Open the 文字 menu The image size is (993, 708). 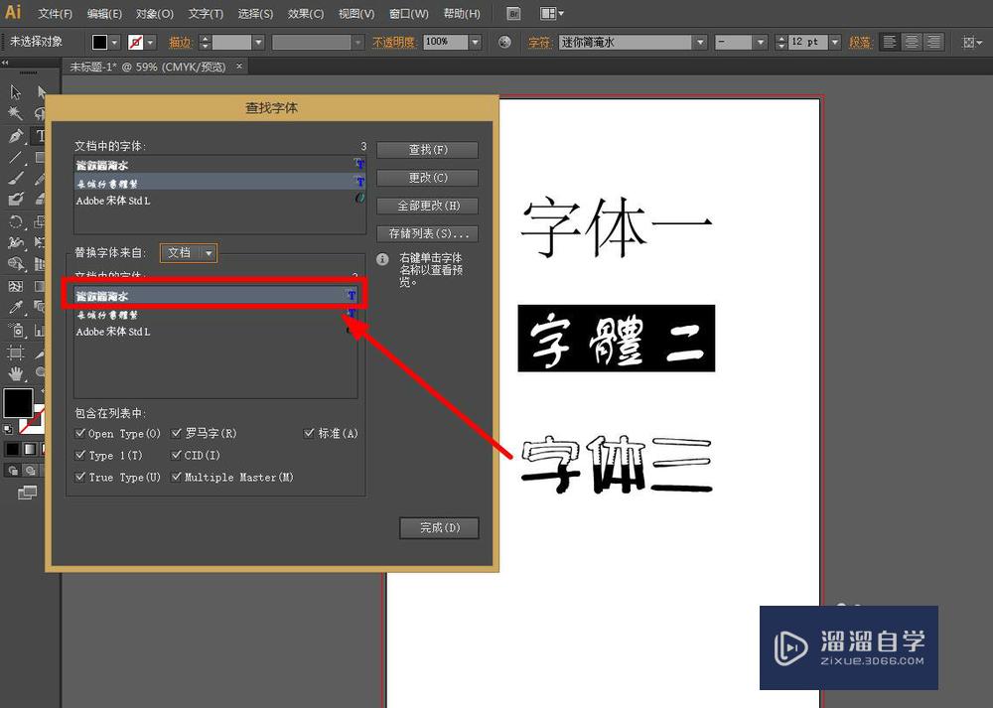[206, 13]
